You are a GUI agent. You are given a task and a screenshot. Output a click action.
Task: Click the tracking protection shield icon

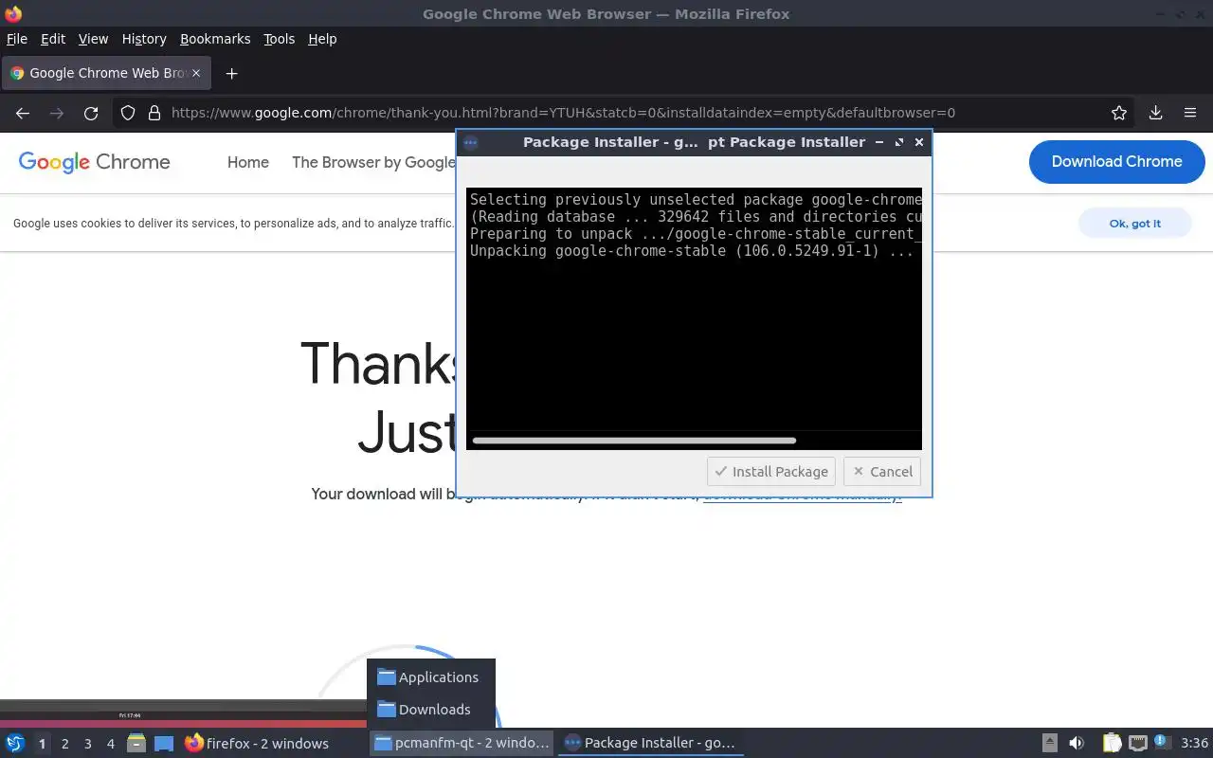pyautogui.click(x=128, y=113)
